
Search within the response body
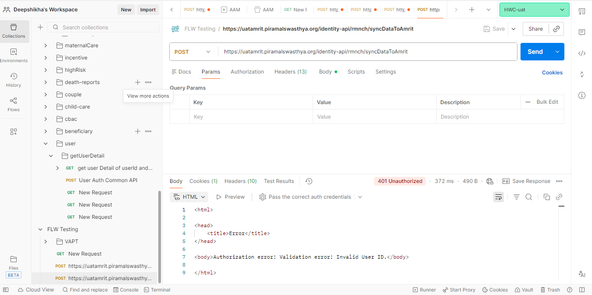[x=529, y=197]
